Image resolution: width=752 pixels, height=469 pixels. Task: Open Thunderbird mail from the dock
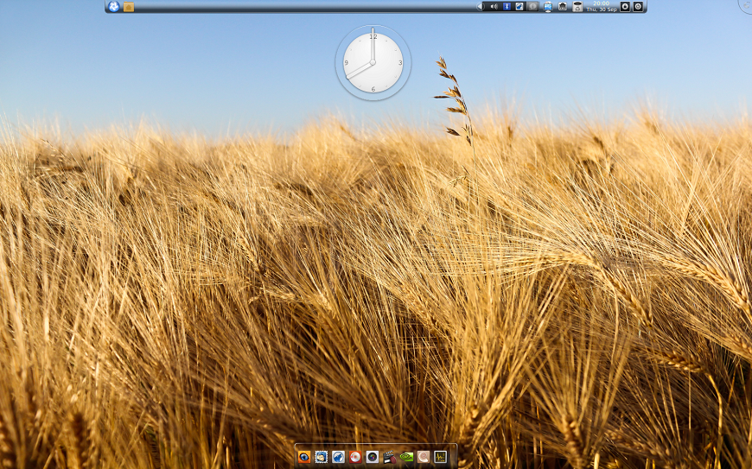[x=322, y=456]
